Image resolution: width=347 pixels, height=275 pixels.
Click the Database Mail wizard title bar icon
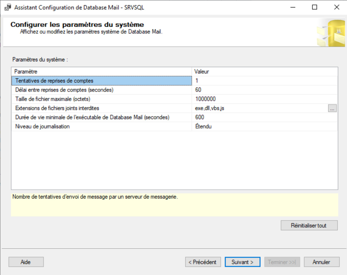[8, 7]
